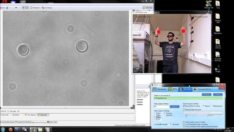Screen dimensions: 234x132
Task: Click the Video Capture Hotkey field
Action: point(162,107)
